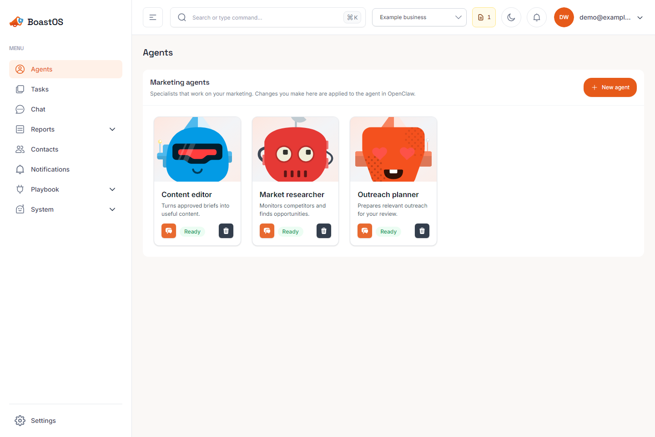Image resolution: width=655 pixels, height=437 pixels.
Task: Click the Outreach planner title
Action: coord(388,194)
